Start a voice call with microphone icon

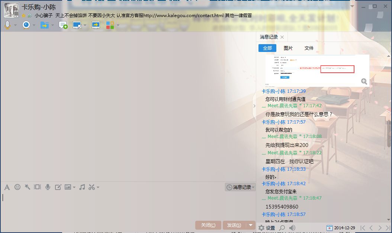[7, 25]
